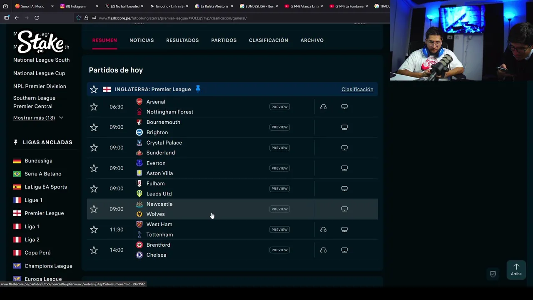Open Ligue 1 in pinned leagues
The height and width of the screenshot is (300, 533).
pyautogui.click(x=33, y=200)
